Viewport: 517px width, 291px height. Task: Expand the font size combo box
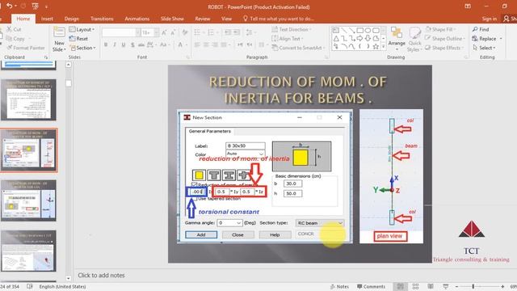tap(156, 32)
